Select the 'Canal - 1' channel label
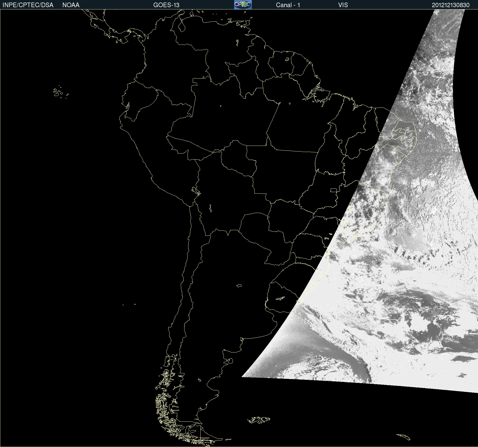478x447 pixels. (288, 5)
